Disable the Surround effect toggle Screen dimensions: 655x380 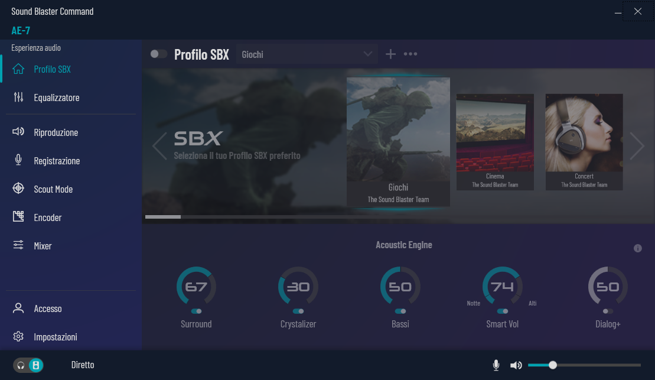pos(196,311)
